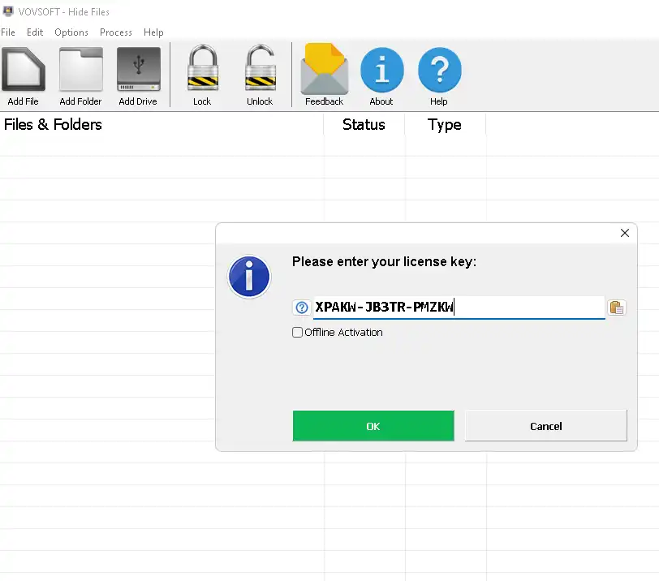This screenshot has width=659, height=581.
Task: Click inside the license key text field
Action: (528, 308)
